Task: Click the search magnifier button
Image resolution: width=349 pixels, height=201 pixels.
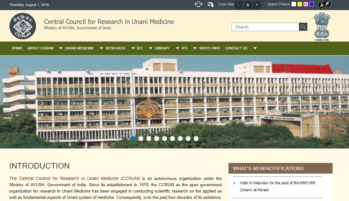Action: point(303,27)
